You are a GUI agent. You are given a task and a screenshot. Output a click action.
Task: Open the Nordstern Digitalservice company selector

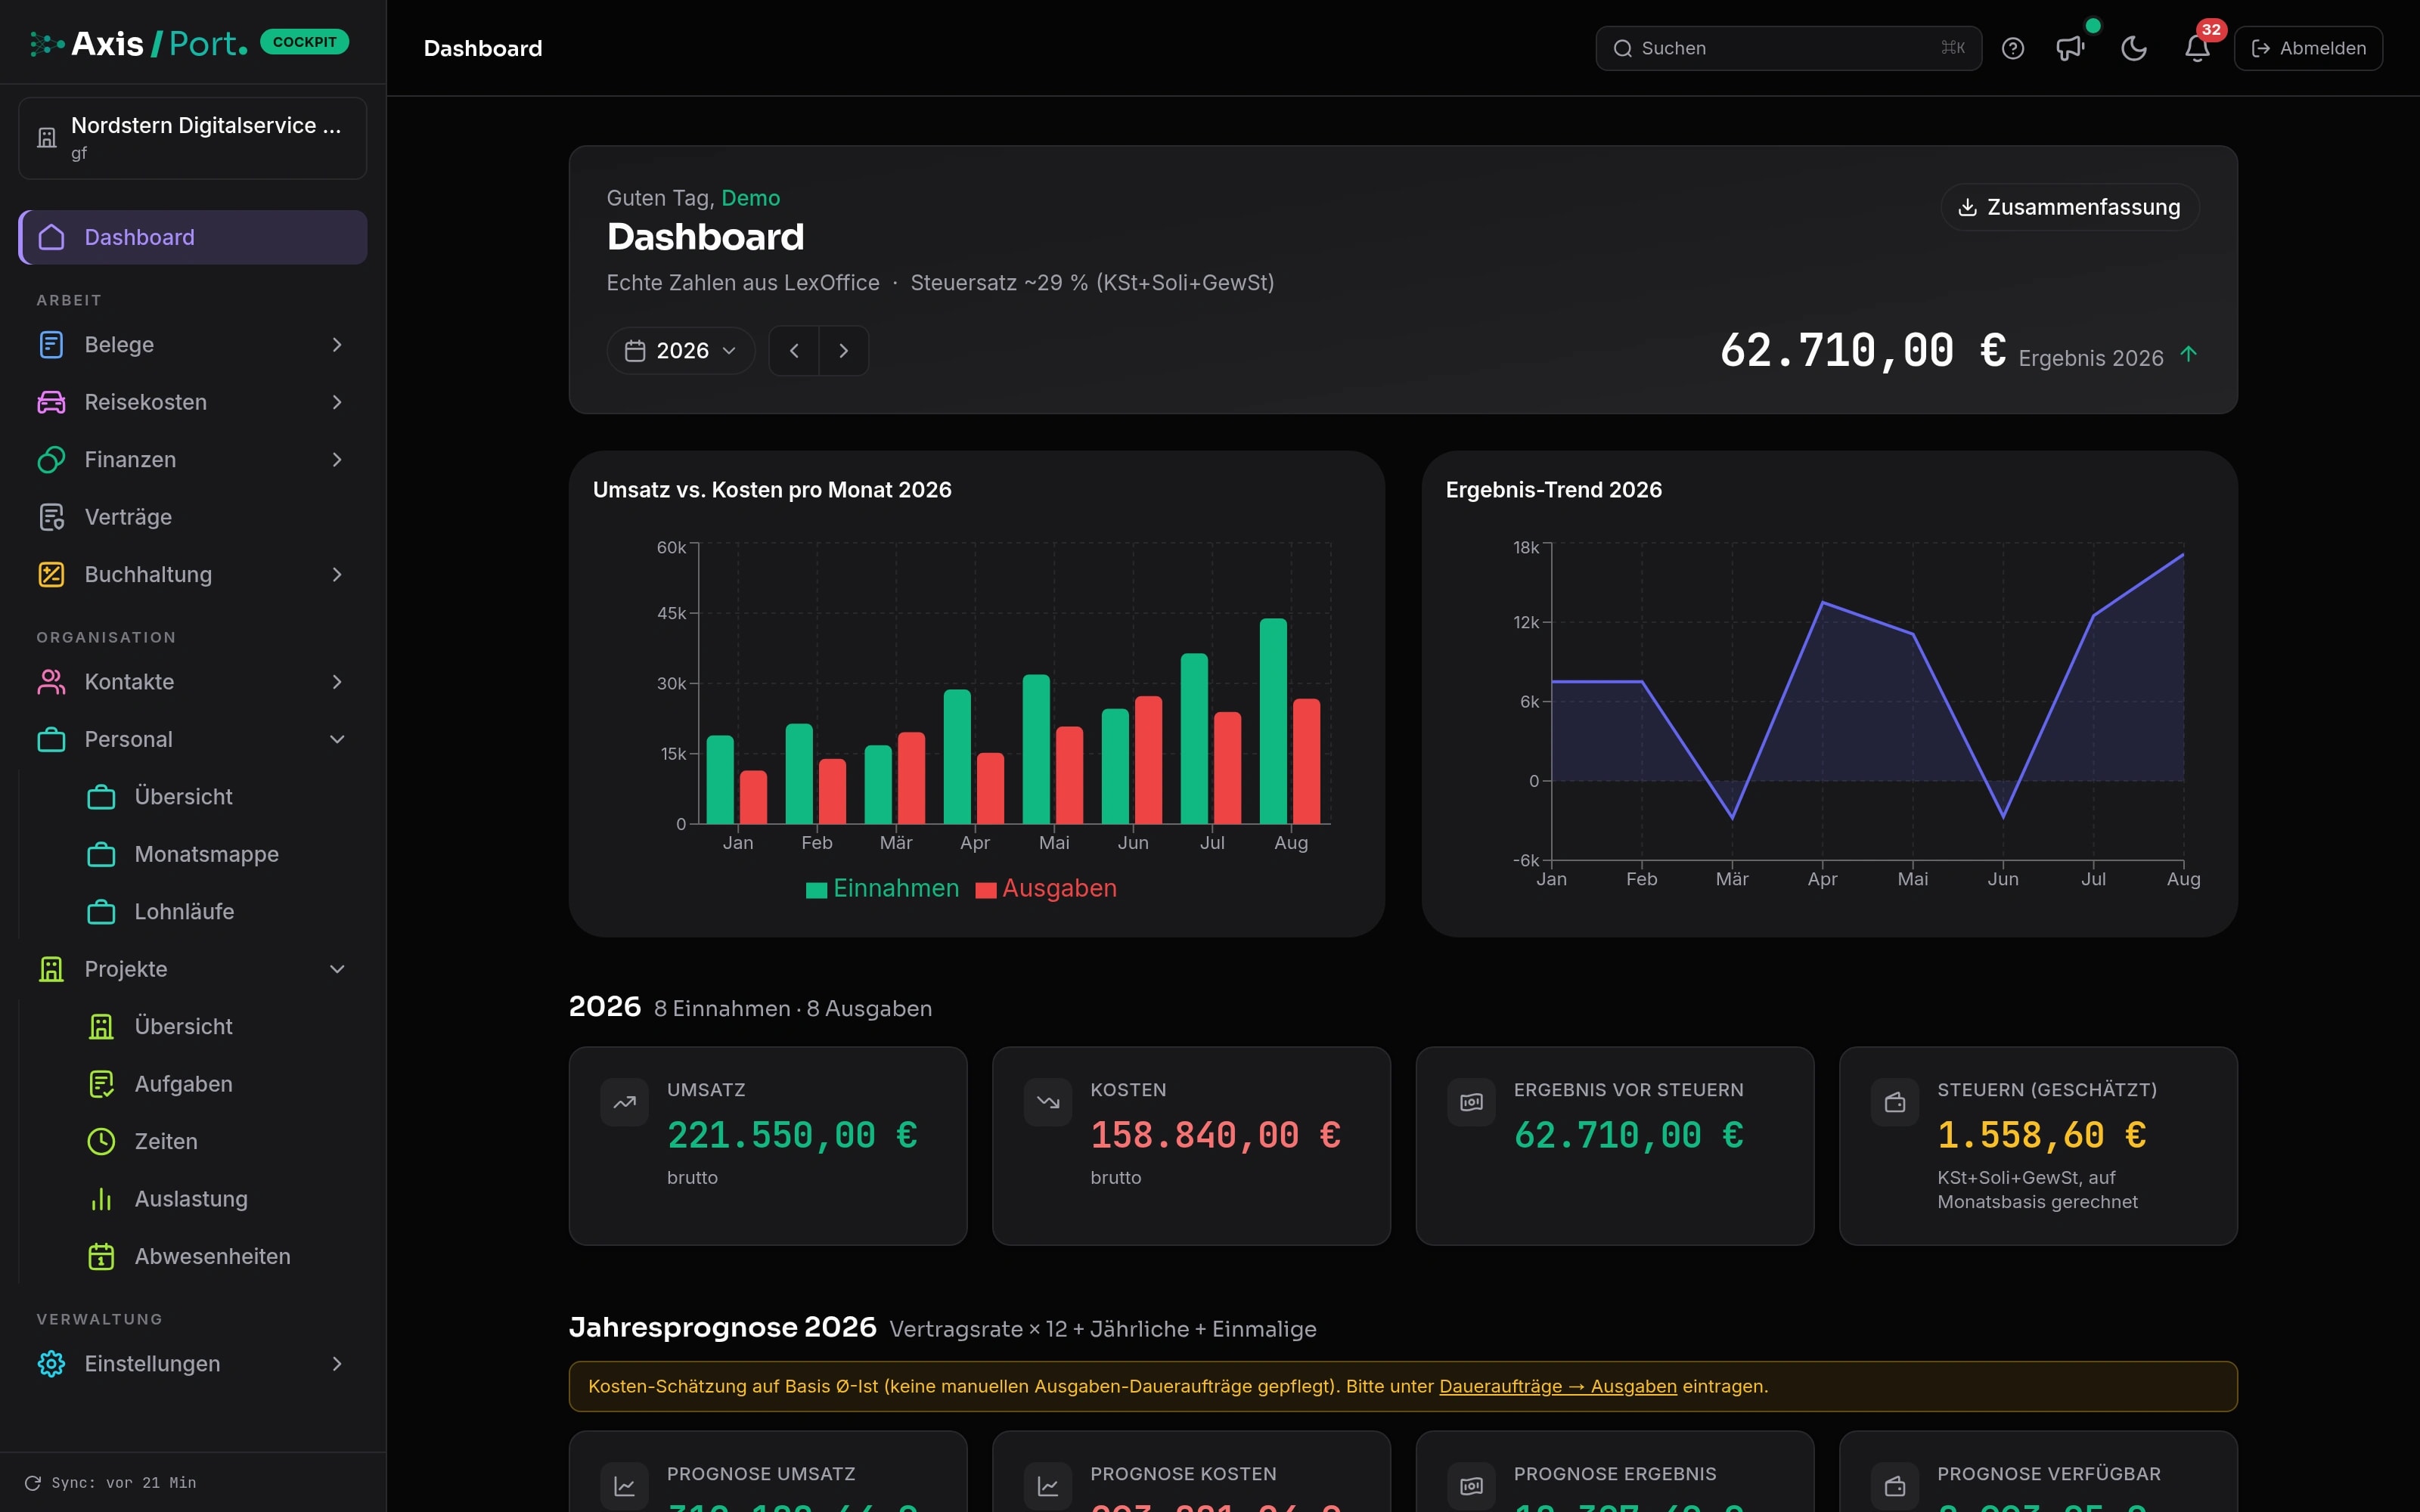coord(193,138)
